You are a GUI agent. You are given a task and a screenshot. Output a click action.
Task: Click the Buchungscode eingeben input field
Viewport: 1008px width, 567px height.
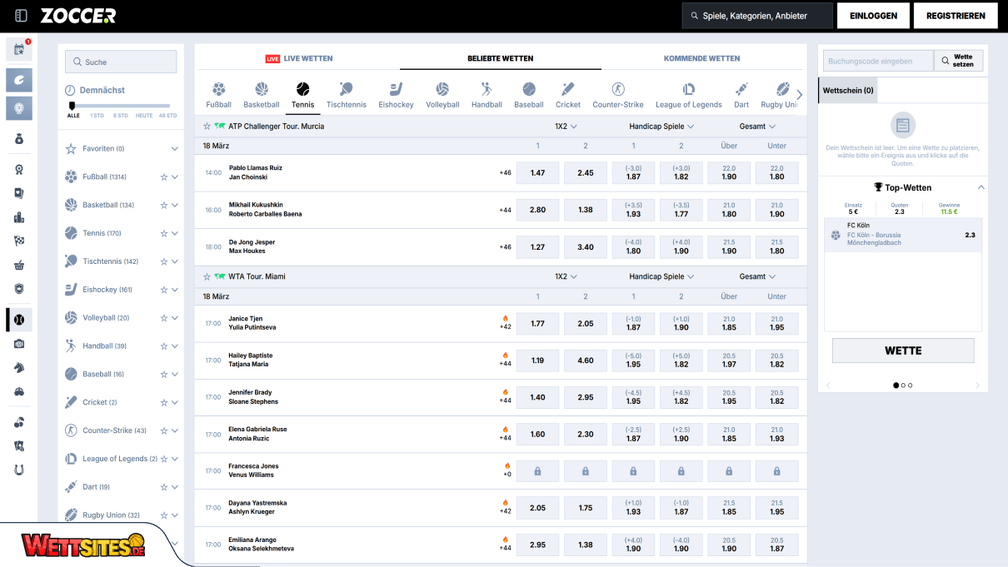click(878, 61)
